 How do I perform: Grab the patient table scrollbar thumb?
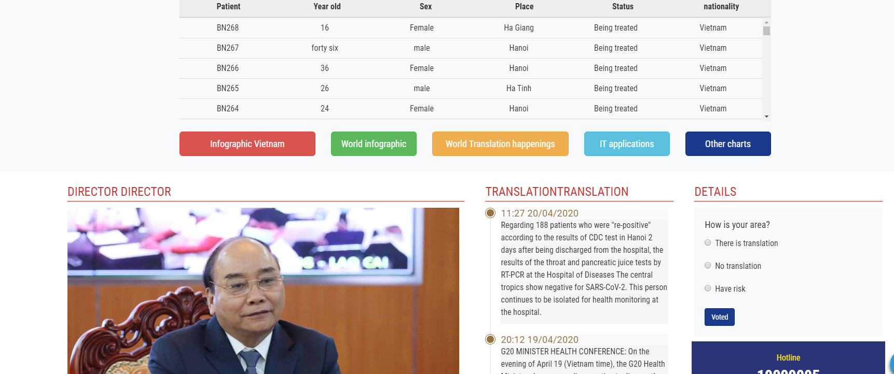tap(766, 31)
